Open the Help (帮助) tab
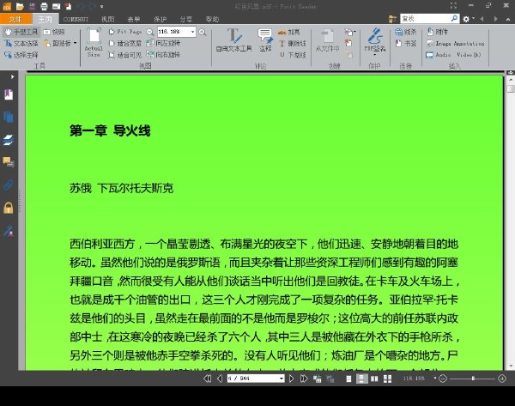This screenshot has width=515, height=406. click(x=212, y=20)
